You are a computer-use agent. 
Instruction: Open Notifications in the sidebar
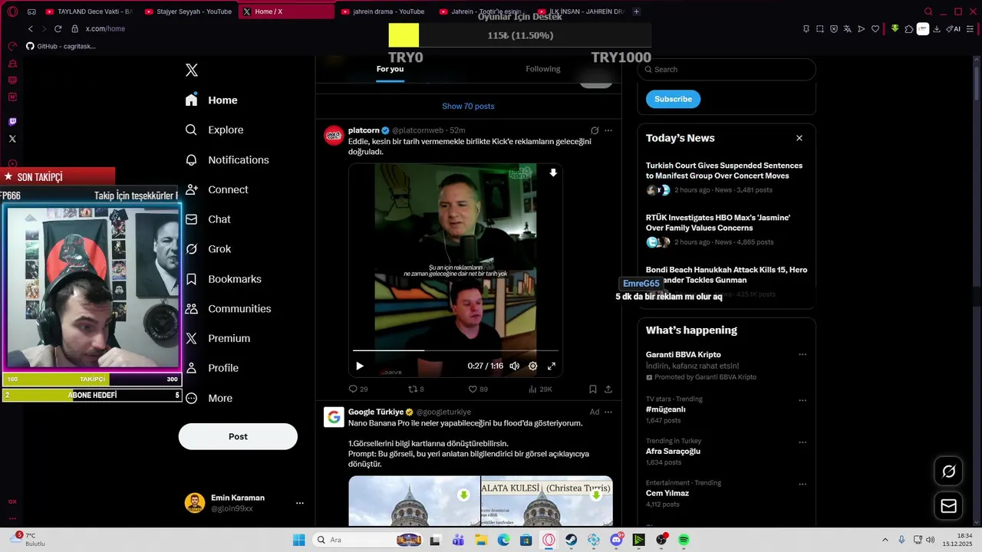pos(227,160)
